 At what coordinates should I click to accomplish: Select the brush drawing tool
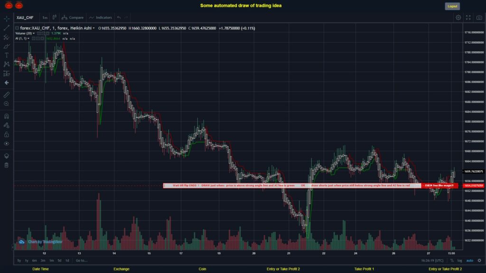click(7, 46)
